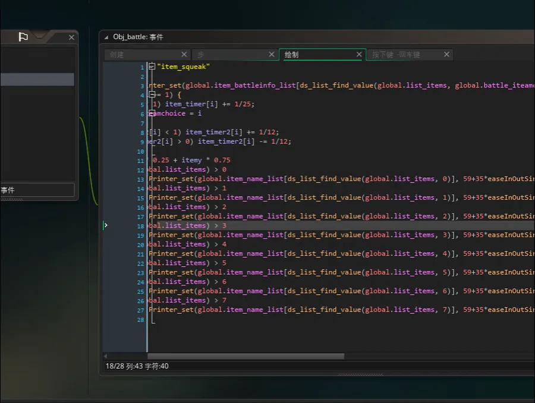Collapse the code fold on line 1
The height and width of the screenshot is (403, 535).
[x=152, y=67]
